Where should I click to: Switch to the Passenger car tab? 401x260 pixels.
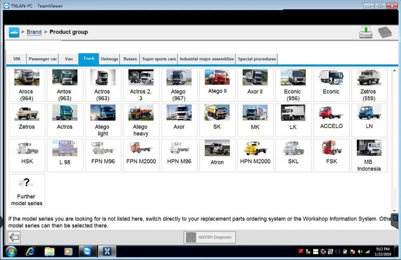point(43,59)
